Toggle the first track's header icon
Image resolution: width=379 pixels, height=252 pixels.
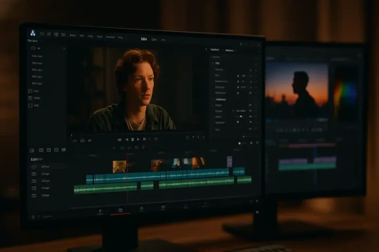tap(34, 167)
